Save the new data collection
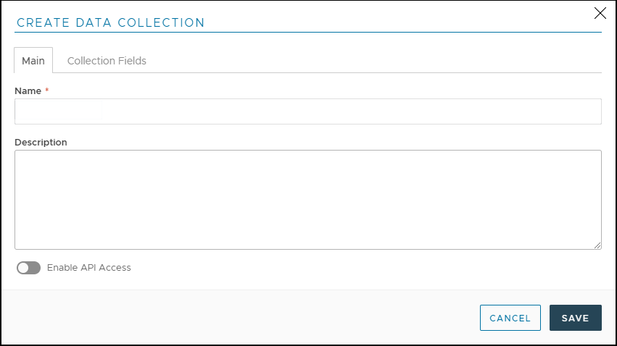 click(575, 318)
